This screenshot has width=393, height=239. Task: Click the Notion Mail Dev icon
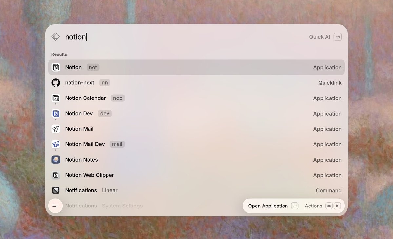(x=56, y=144)
